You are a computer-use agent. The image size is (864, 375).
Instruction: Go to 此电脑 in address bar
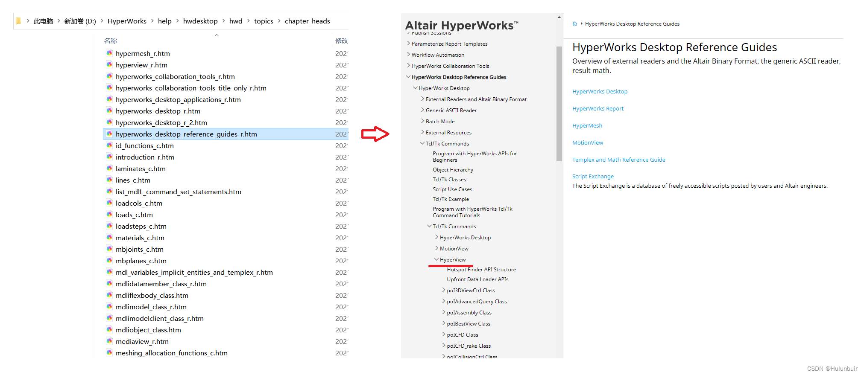point(44,21)
